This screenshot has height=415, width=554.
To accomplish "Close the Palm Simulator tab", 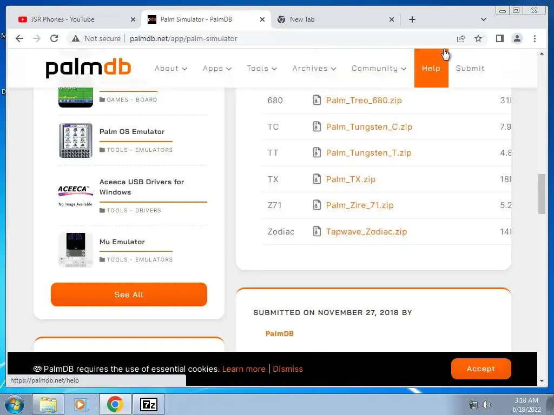I will [262, 19].
